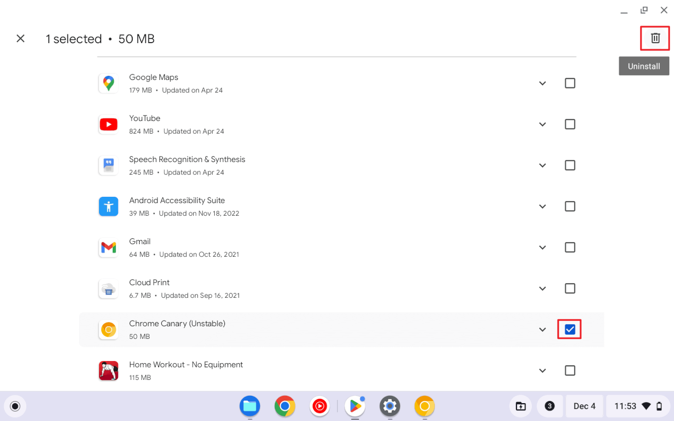Open the status tray at 11:53
Viewport: 674px width, 421px height.
point(638,406)
